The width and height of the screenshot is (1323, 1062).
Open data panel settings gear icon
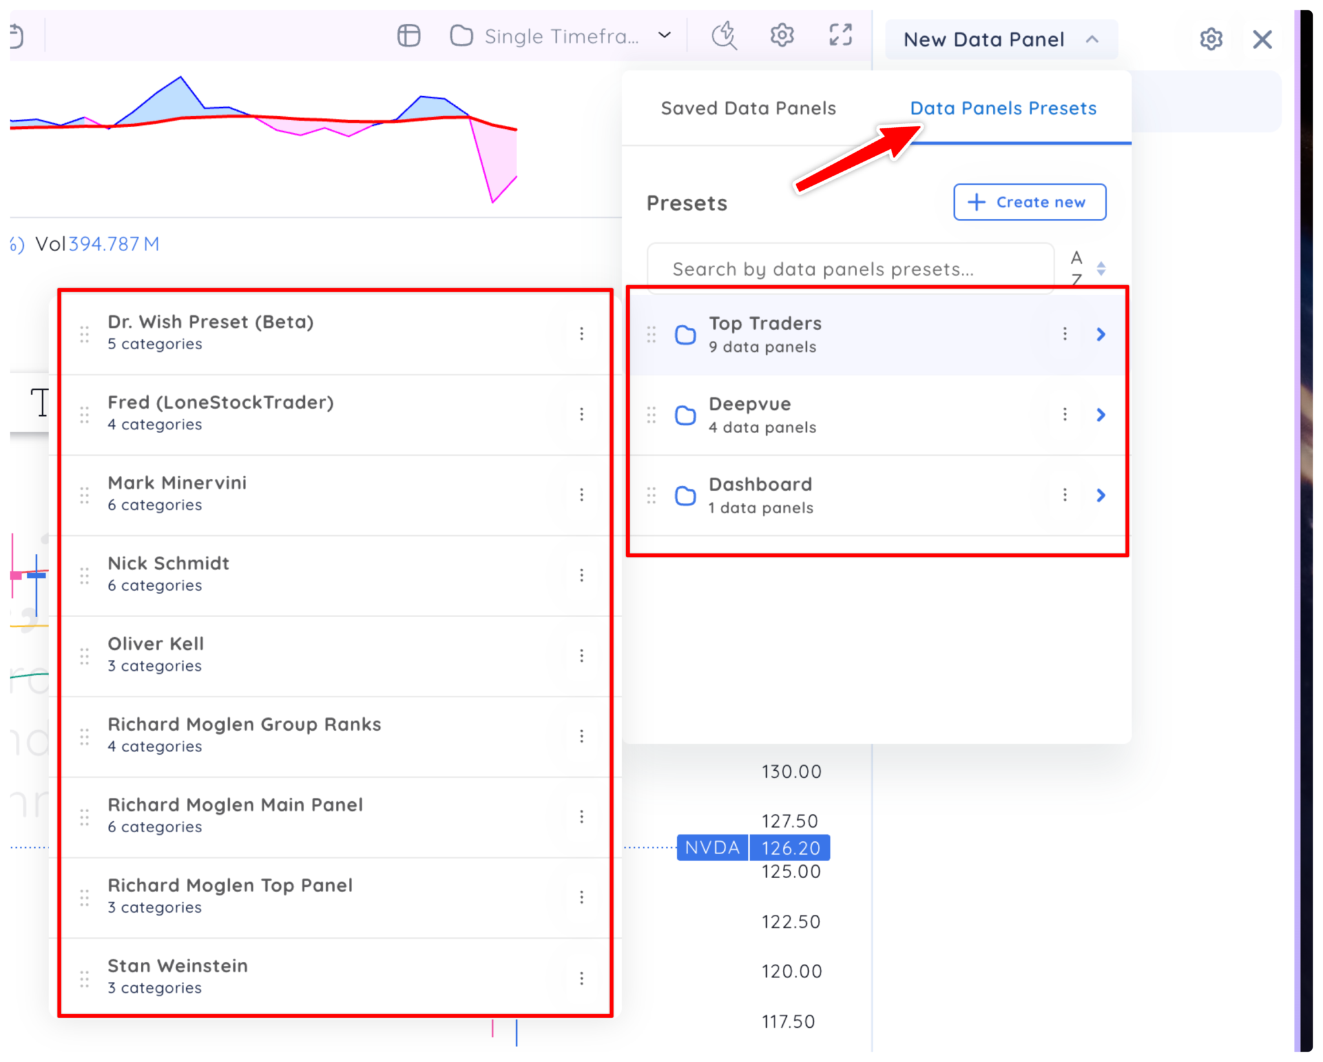1211,39
